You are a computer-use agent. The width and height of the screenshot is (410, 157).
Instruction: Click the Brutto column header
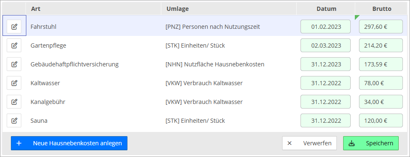click(382, 9)
